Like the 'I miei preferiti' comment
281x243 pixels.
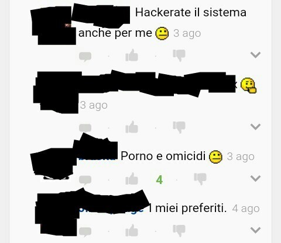pos(132,230)
